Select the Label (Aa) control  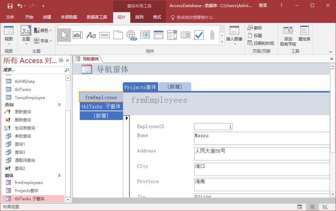tap(91, 35)
